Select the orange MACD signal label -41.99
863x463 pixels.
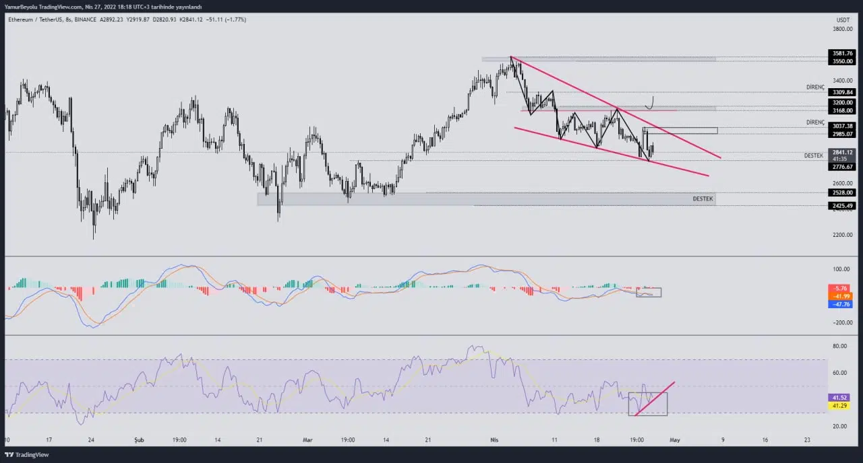841,296
